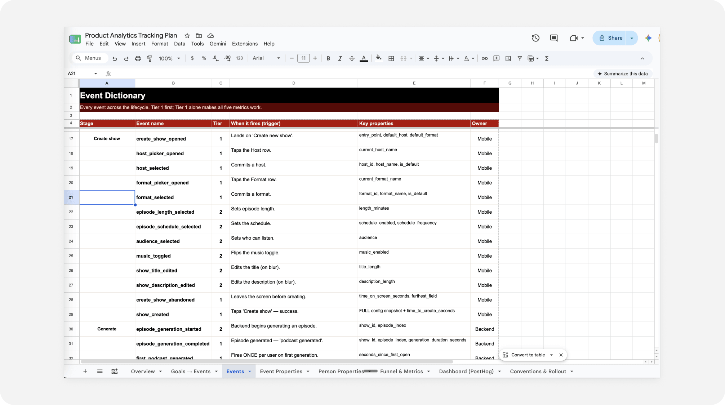725x405 pixels.
Task: Select the paint format roller icon
Action: tap(150, 58)
